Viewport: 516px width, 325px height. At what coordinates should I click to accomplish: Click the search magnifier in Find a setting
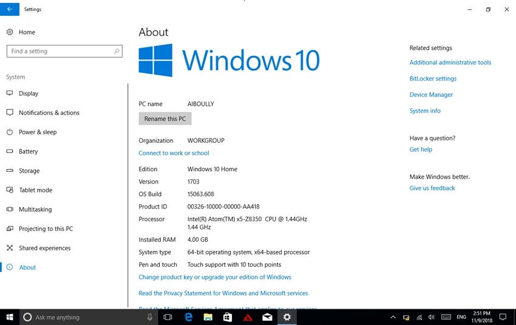[x=117, y=51]
